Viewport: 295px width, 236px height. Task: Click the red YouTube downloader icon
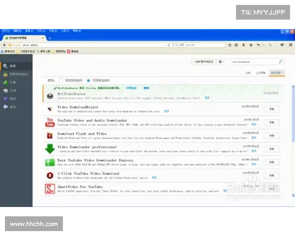pos(50,122)
